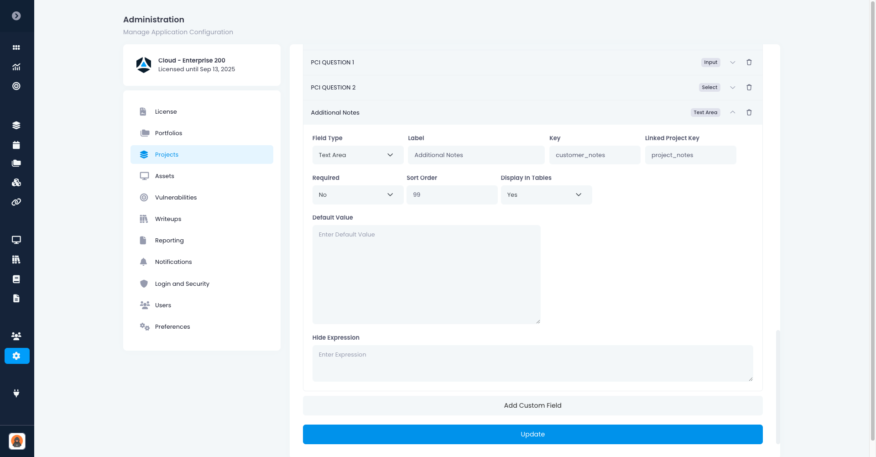Viewport: 876px width, 457px height.
Task: Delete the PCI QUESTION 1 custom field
Action: [x=749, y=63]
